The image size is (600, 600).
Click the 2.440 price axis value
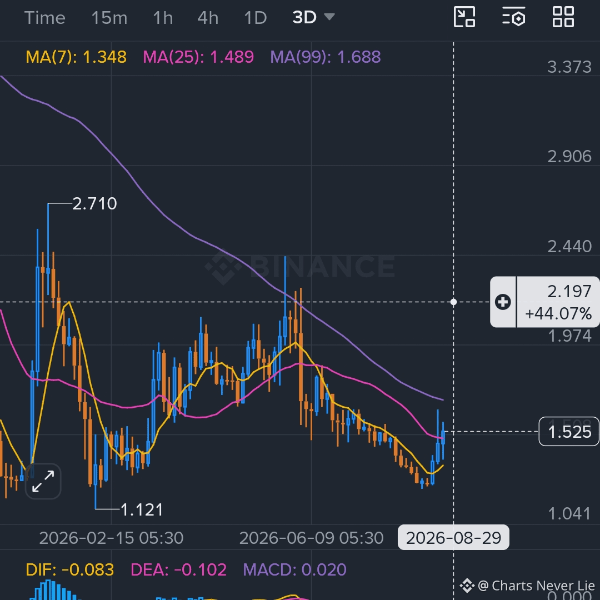pos(569,247)
